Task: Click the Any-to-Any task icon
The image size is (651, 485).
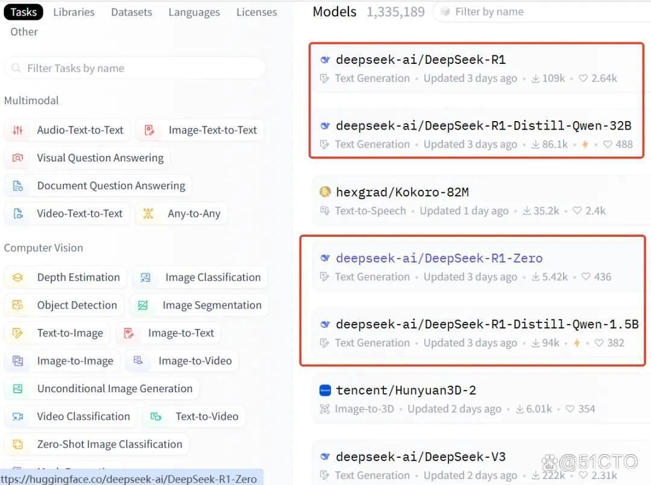Action: pos(148,214)
